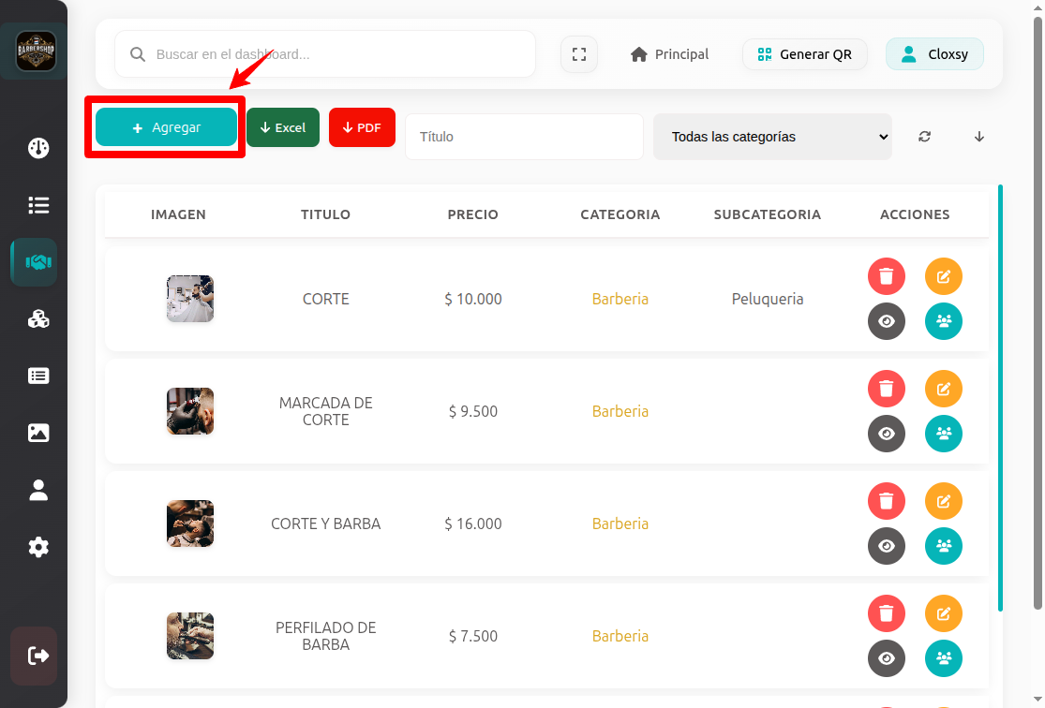Select the handshake services sidebar item
The height and width of the screenshot is (708, 1045).
tap(38, 262)
